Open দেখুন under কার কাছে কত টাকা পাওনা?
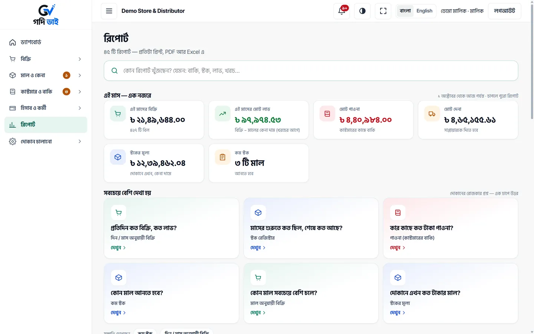Image resolution: width=534 pixels, height=334 pixels. coord(398,248)
